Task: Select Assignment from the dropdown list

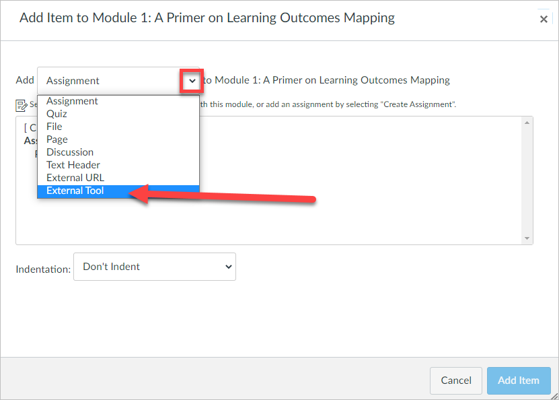Action: (118, 101)
